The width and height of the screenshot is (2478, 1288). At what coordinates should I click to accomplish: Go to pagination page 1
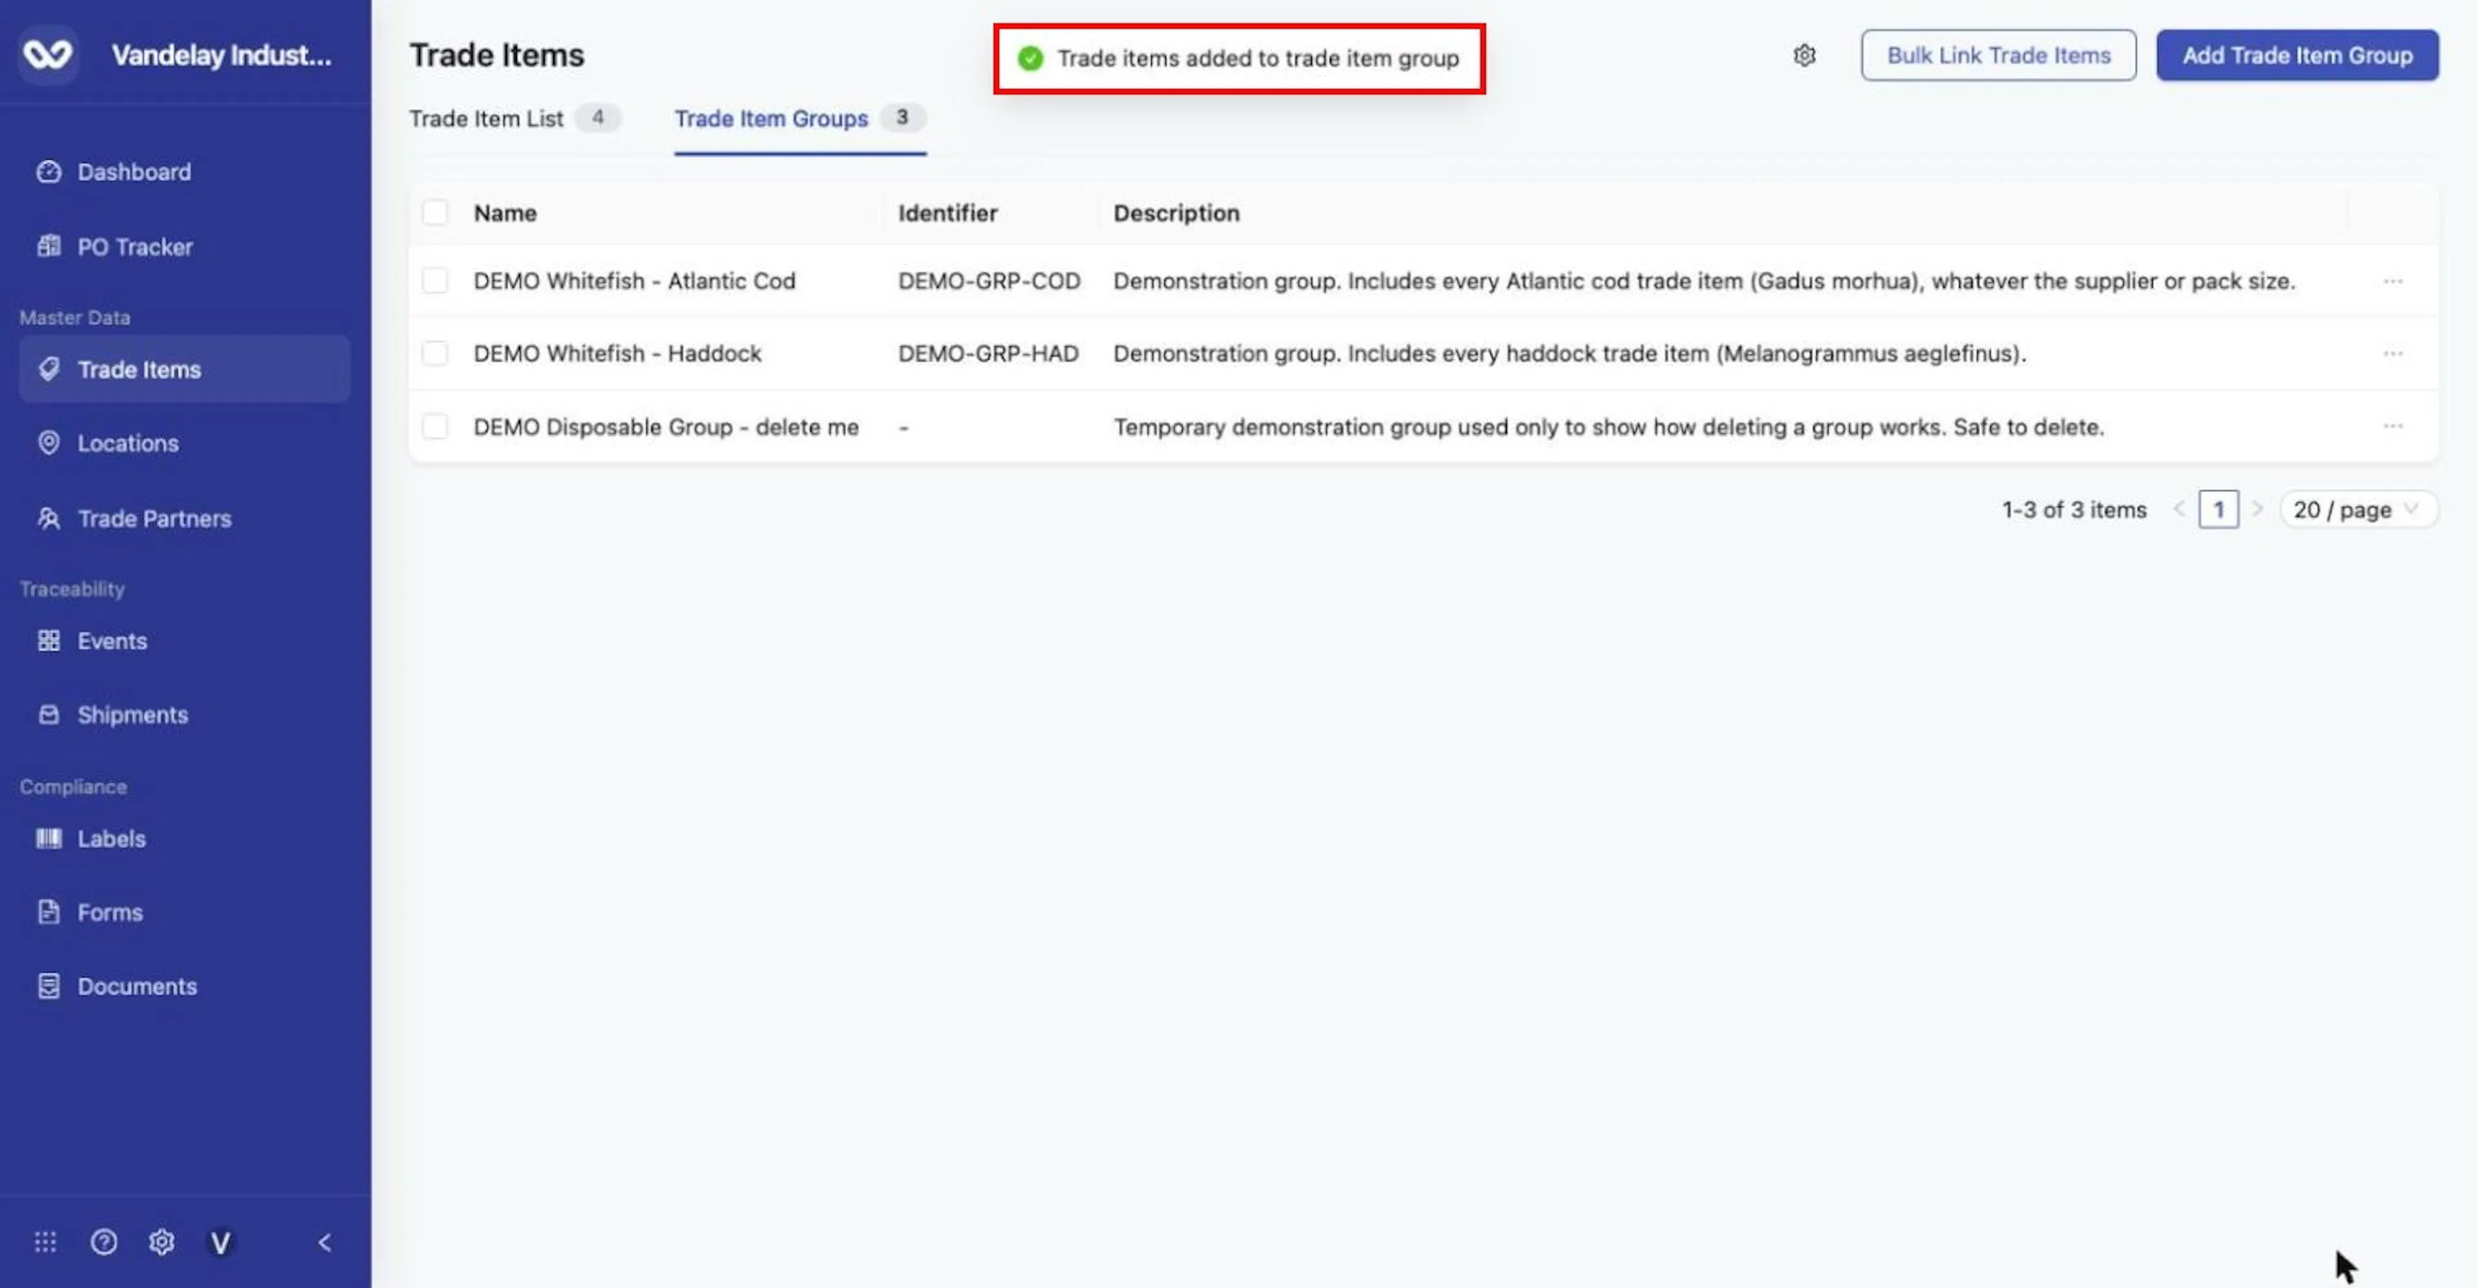pyautogui.click(x=2219, y=510)
